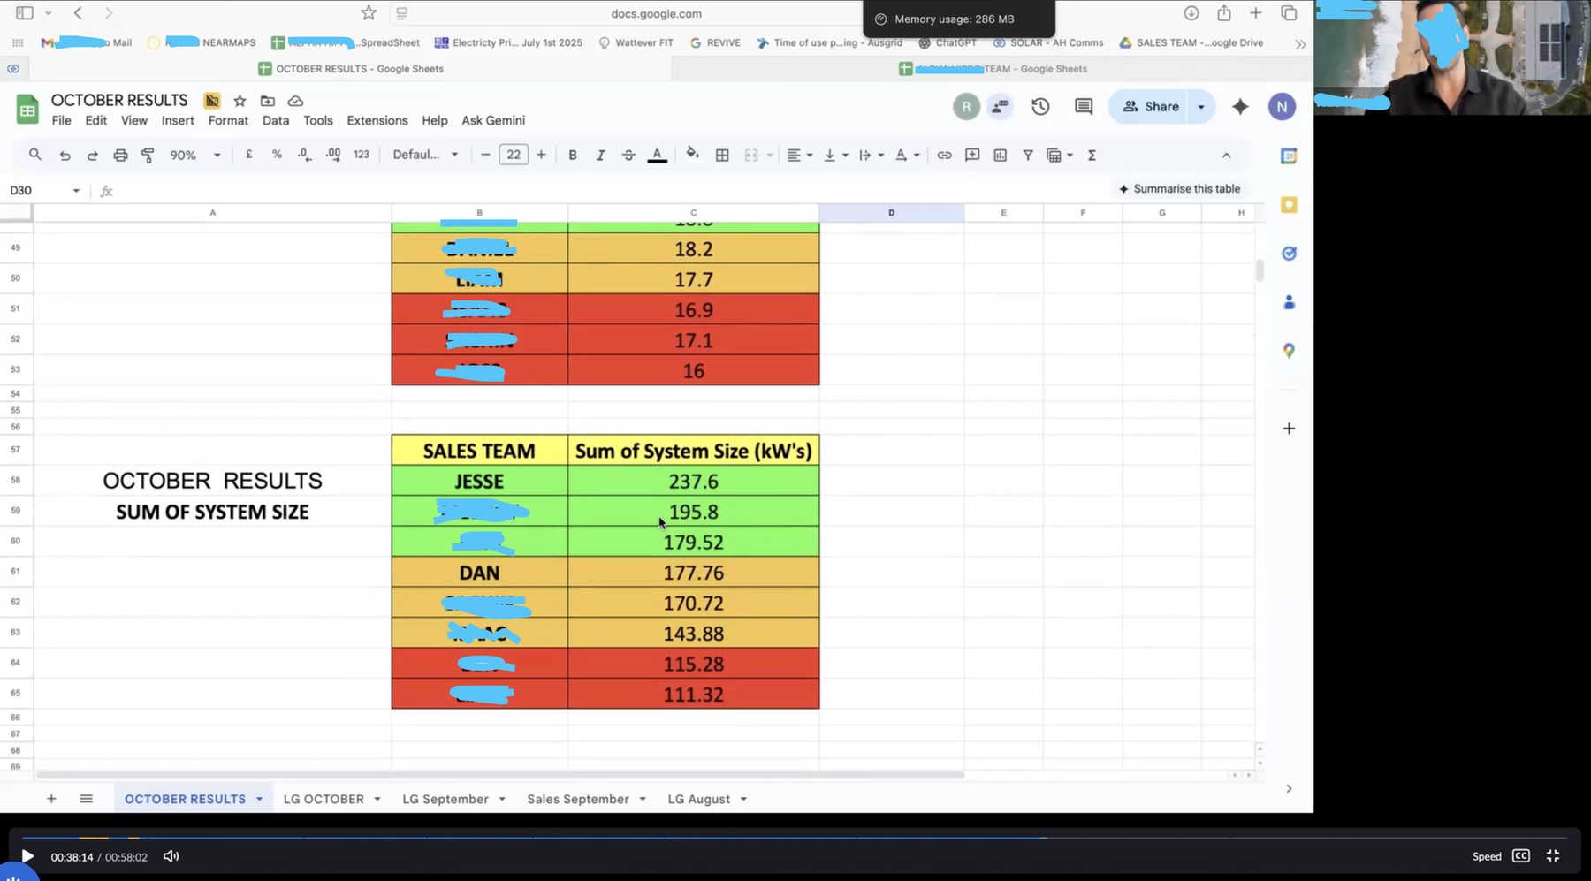Add new sheet plus button
The width and height of the screenshot is (1591, 881).
[x=51, y=798]
